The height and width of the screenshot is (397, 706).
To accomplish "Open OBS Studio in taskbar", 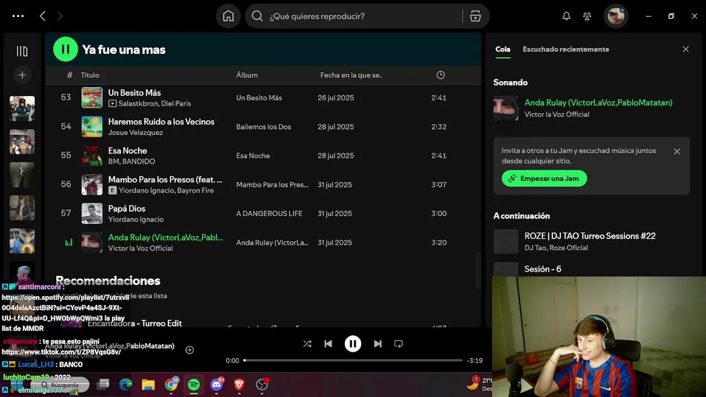I will (x=262, y=384).
